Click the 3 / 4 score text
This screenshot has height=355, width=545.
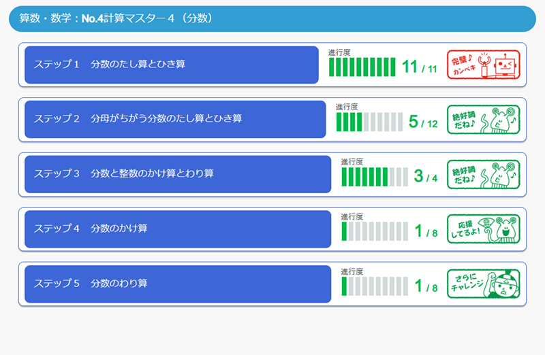click(x=426, y=177)
